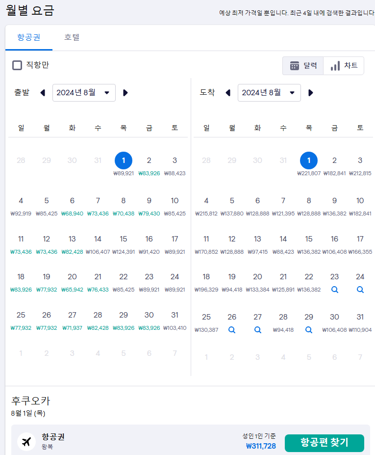Select departure date 14 priced ₩106,407

(x=98, y=244)
